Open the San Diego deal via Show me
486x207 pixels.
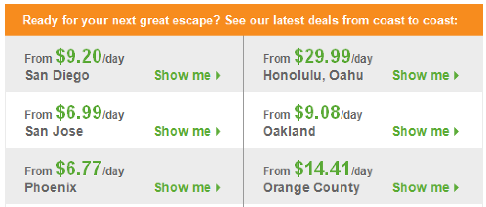pyautogui.click(x=182, y=76)
